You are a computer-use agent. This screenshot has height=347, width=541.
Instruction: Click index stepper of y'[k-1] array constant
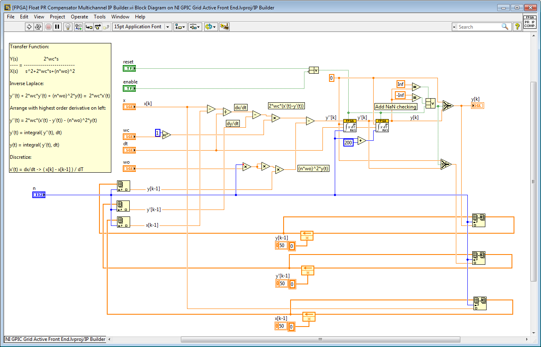278,284
